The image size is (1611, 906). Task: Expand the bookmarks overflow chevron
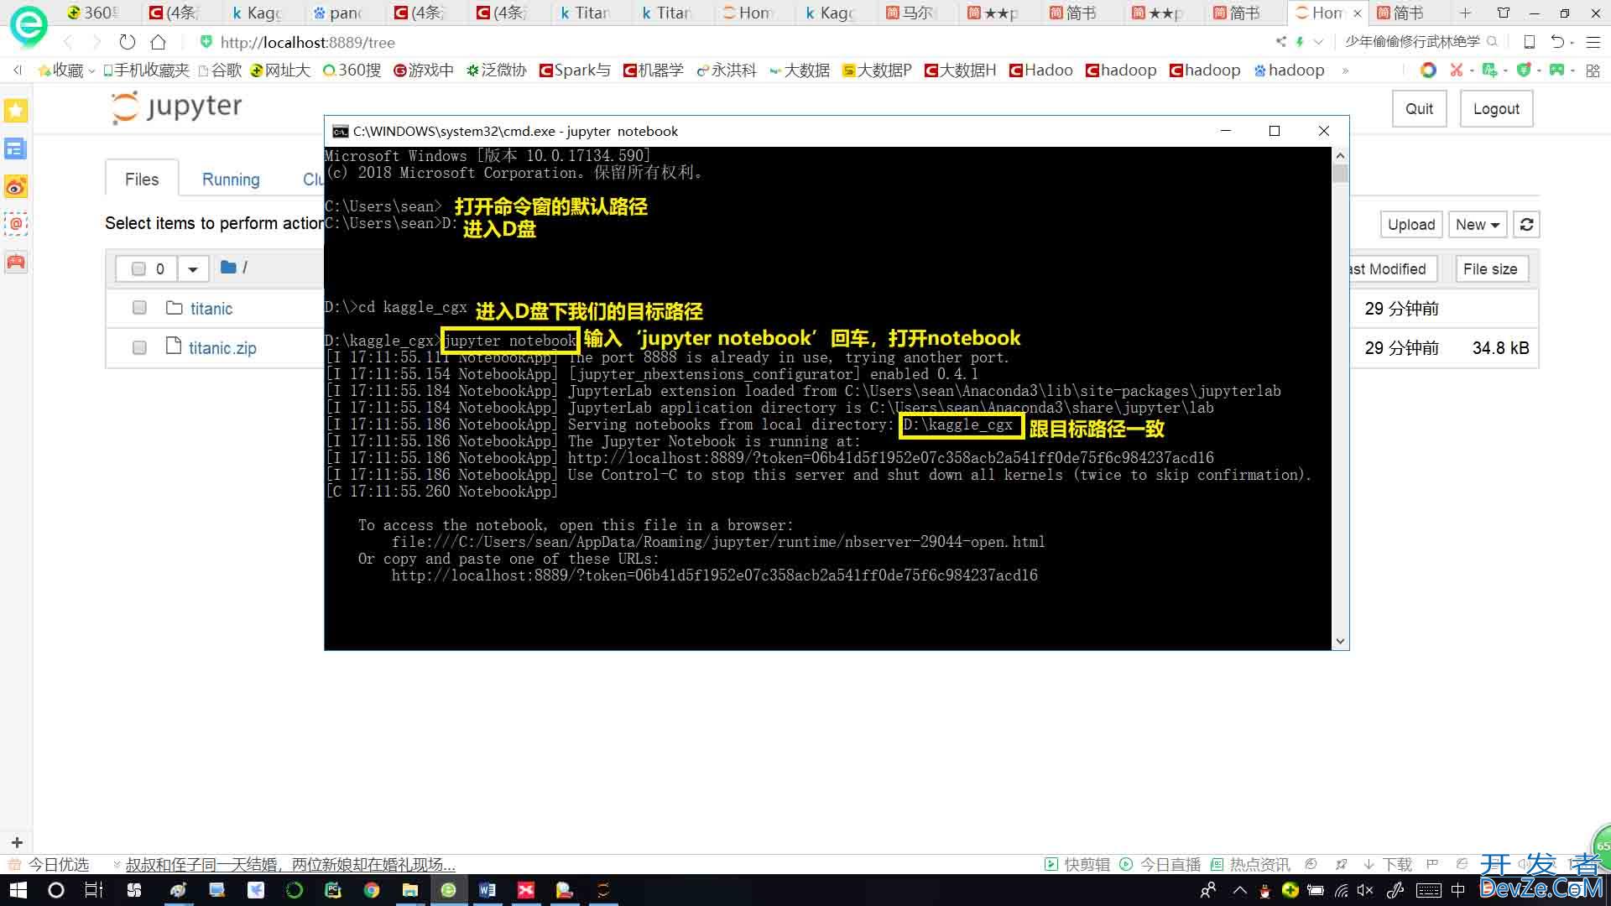1345,70
